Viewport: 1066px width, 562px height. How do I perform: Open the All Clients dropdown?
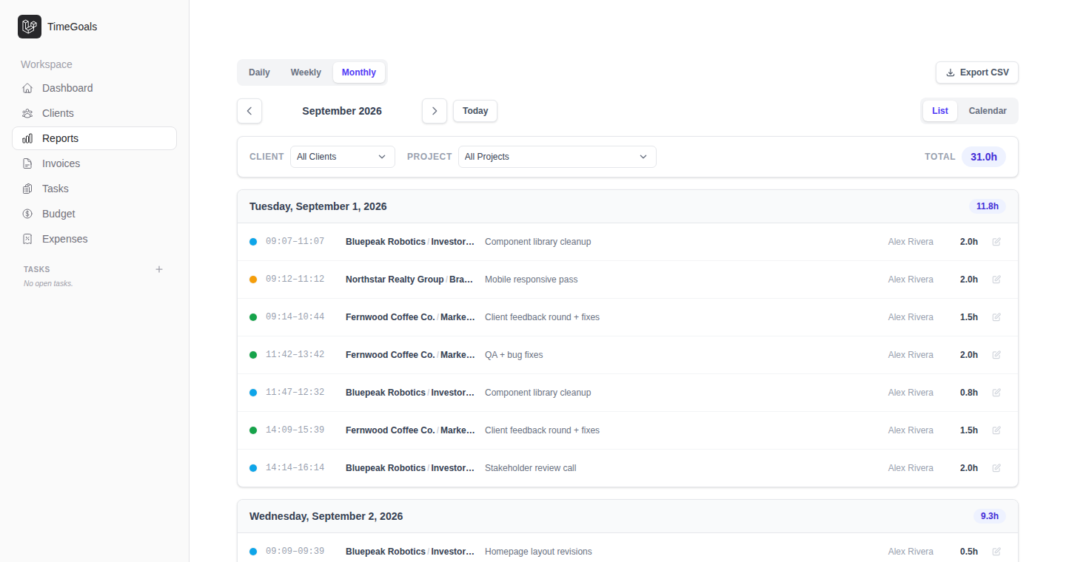click(x=343, y=157)
